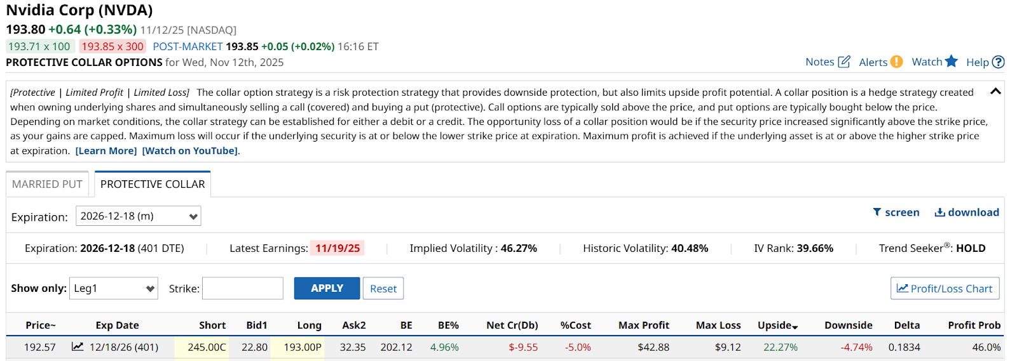
Task: Click the Watch star icon
Action: point(951,61)
